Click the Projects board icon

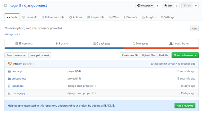pos(89,17)
